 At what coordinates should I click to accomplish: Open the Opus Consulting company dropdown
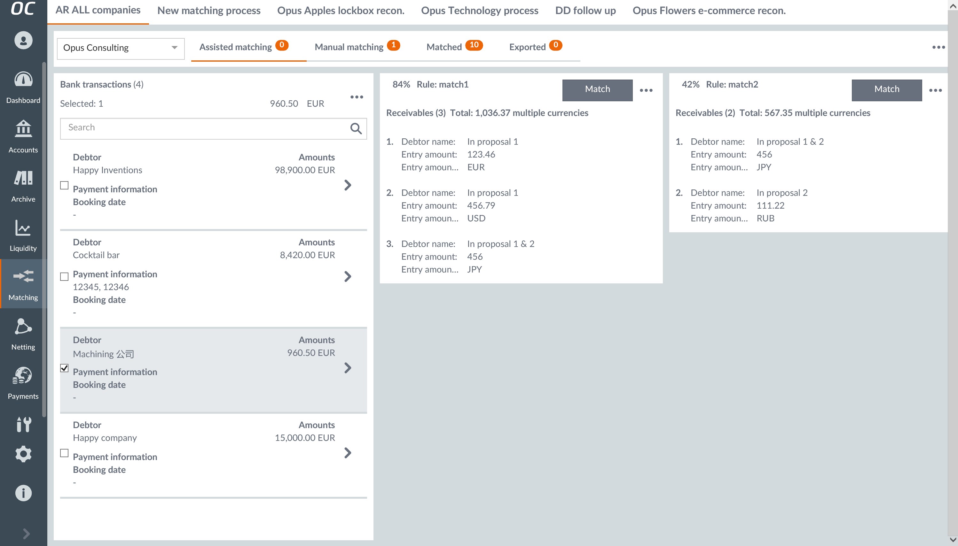pyautogui.click(x=121, y=48)
